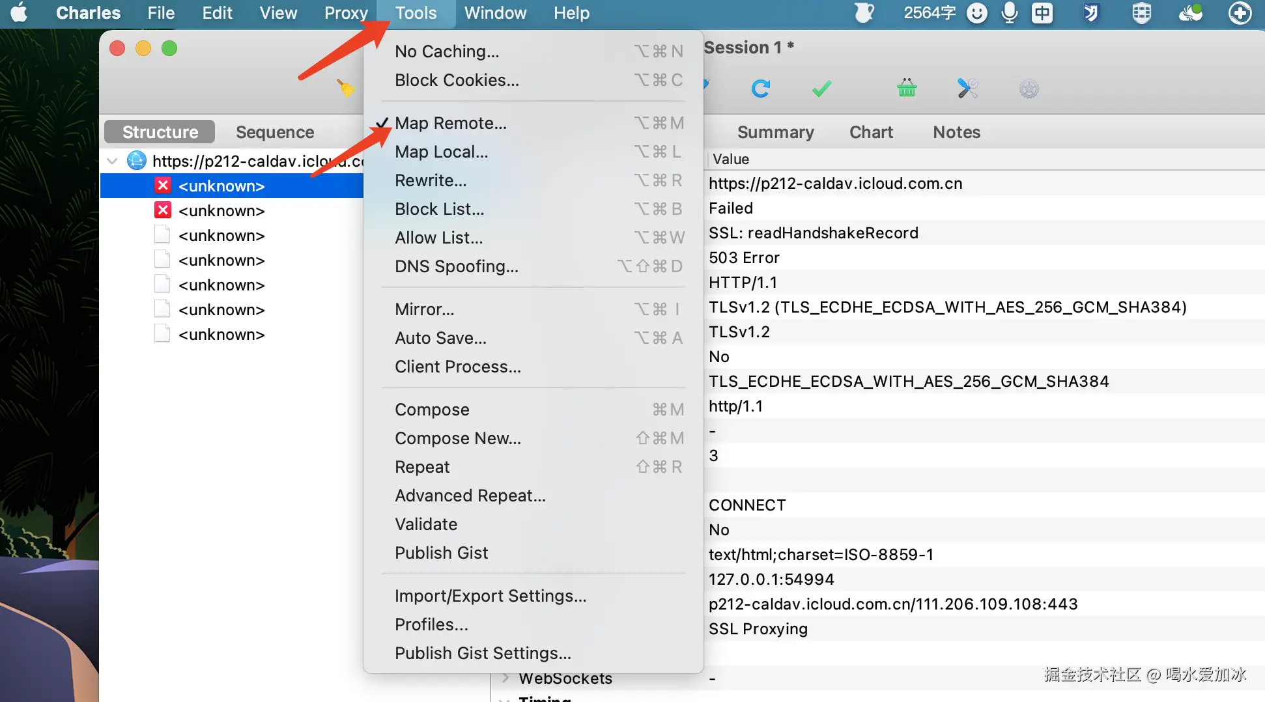Click the Publish Gist menu item
Viewport: 1265px width, 702px height.
pos(533,553)
